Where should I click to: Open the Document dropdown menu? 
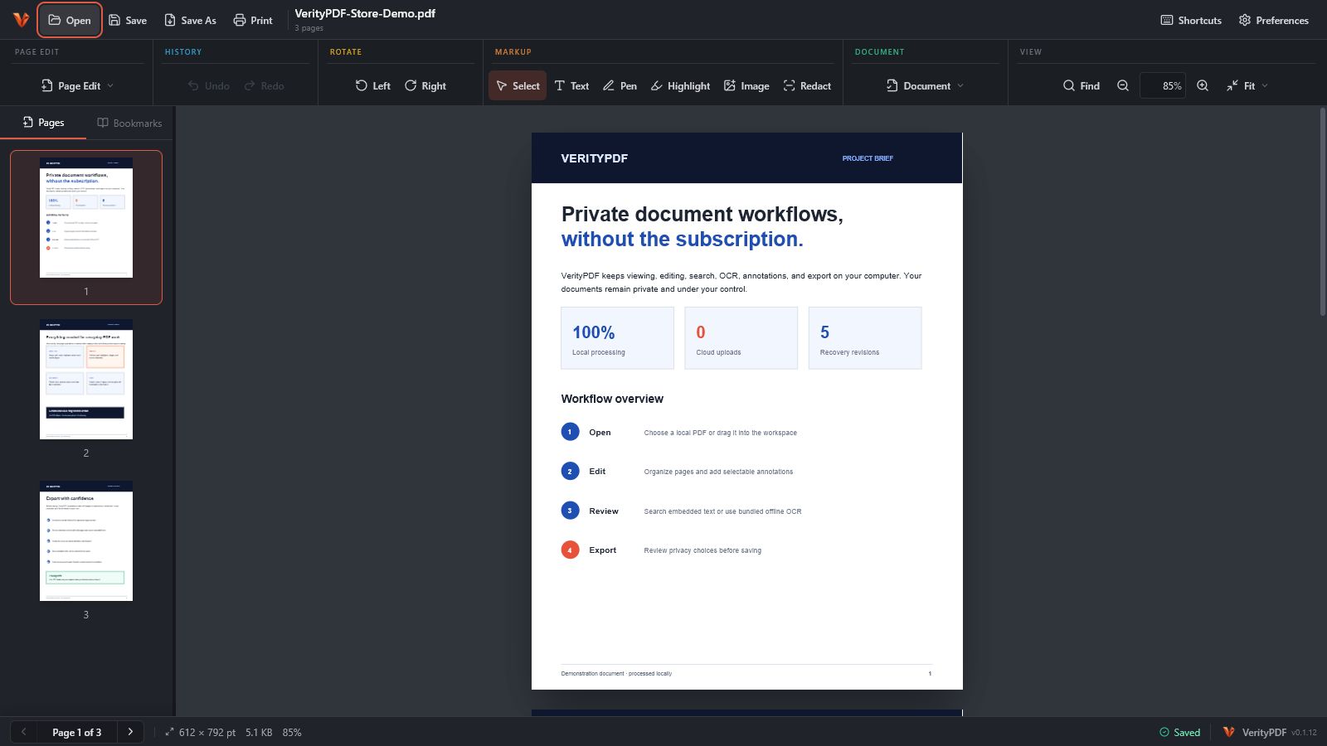click(x=925, y=85)
